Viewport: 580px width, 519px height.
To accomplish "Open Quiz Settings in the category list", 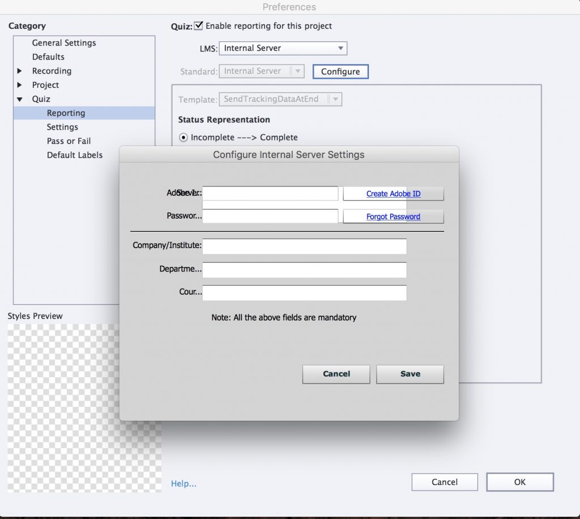I will pyautogui.click(x=62, y=127).
